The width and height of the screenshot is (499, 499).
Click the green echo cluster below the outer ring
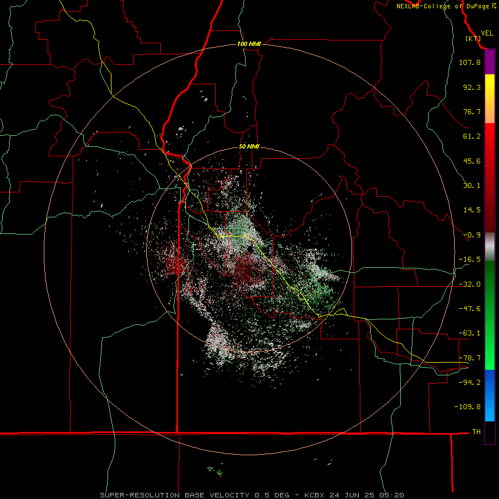tap(215, 470)
